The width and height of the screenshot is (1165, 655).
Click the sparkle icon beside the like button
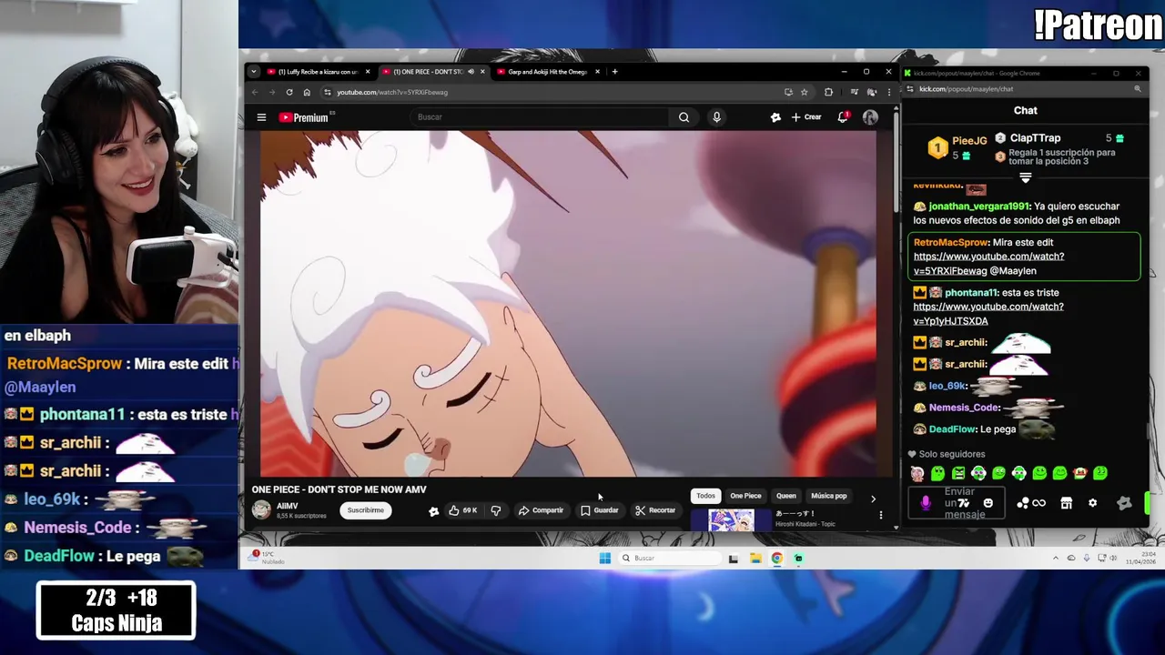click(x=433, y=511)
